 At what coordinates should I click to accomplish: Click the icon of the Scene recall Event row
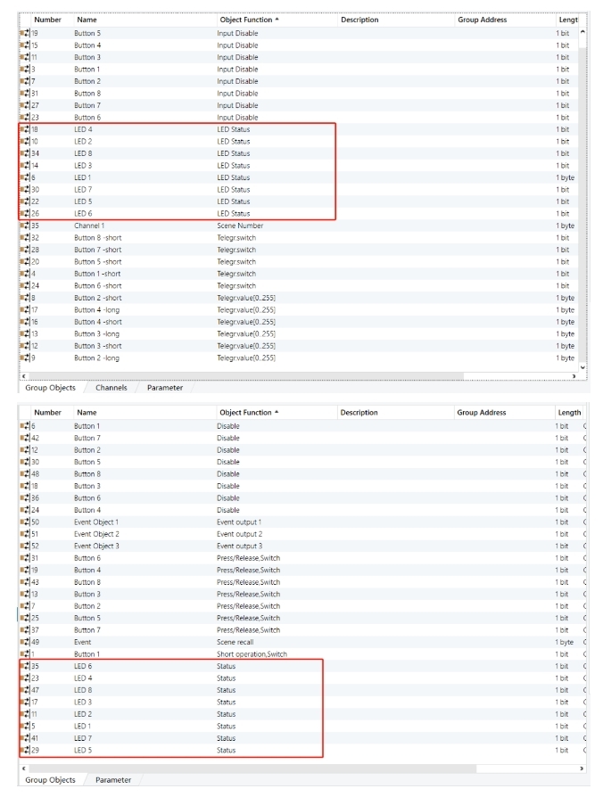pyautogui.click(x=24, y=642)
